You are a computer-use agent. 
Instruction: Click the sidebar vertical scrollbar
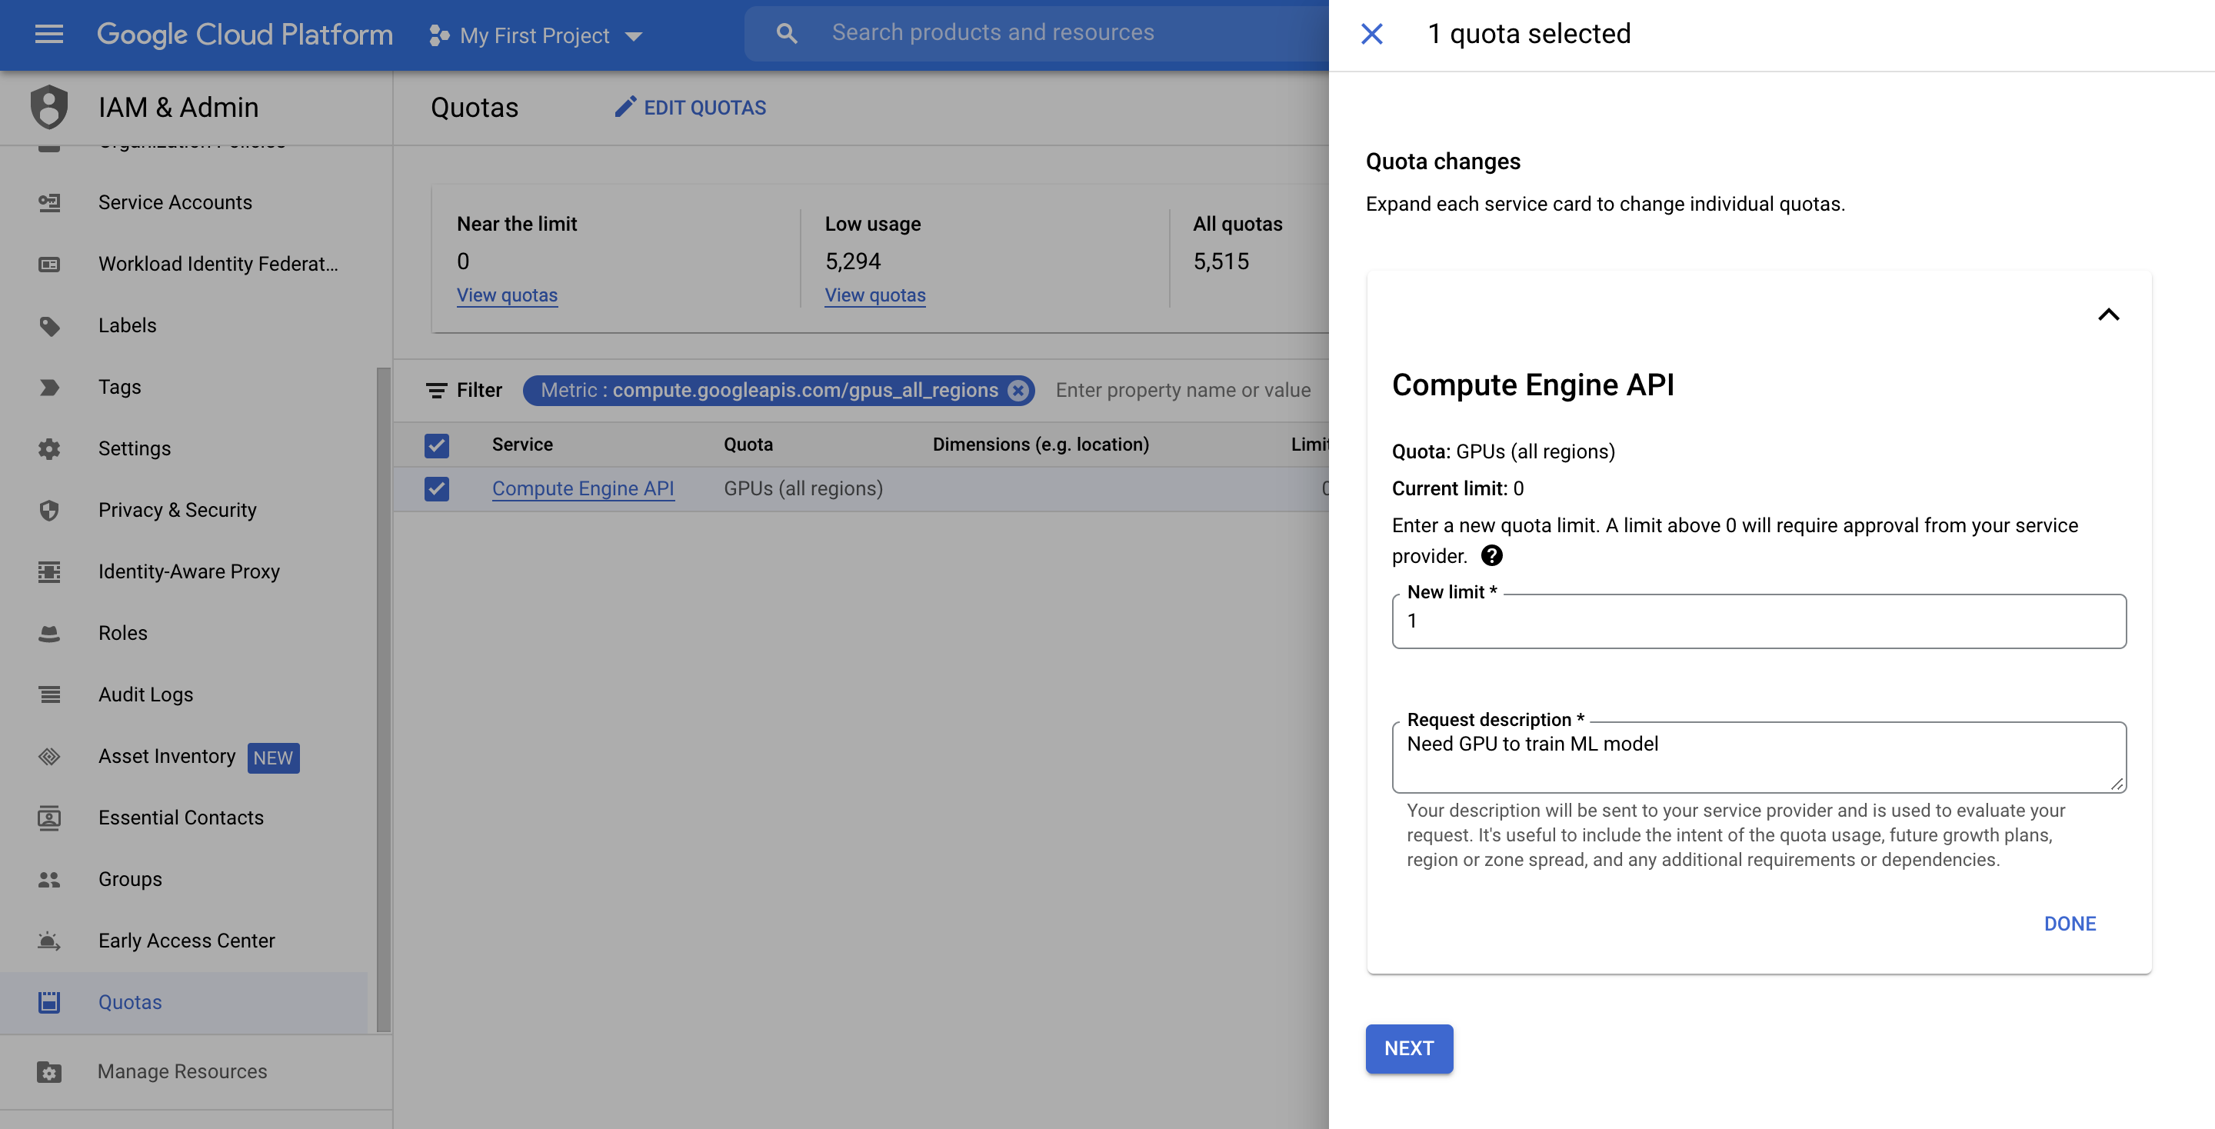pyautogui.click(x=384, y=698)
